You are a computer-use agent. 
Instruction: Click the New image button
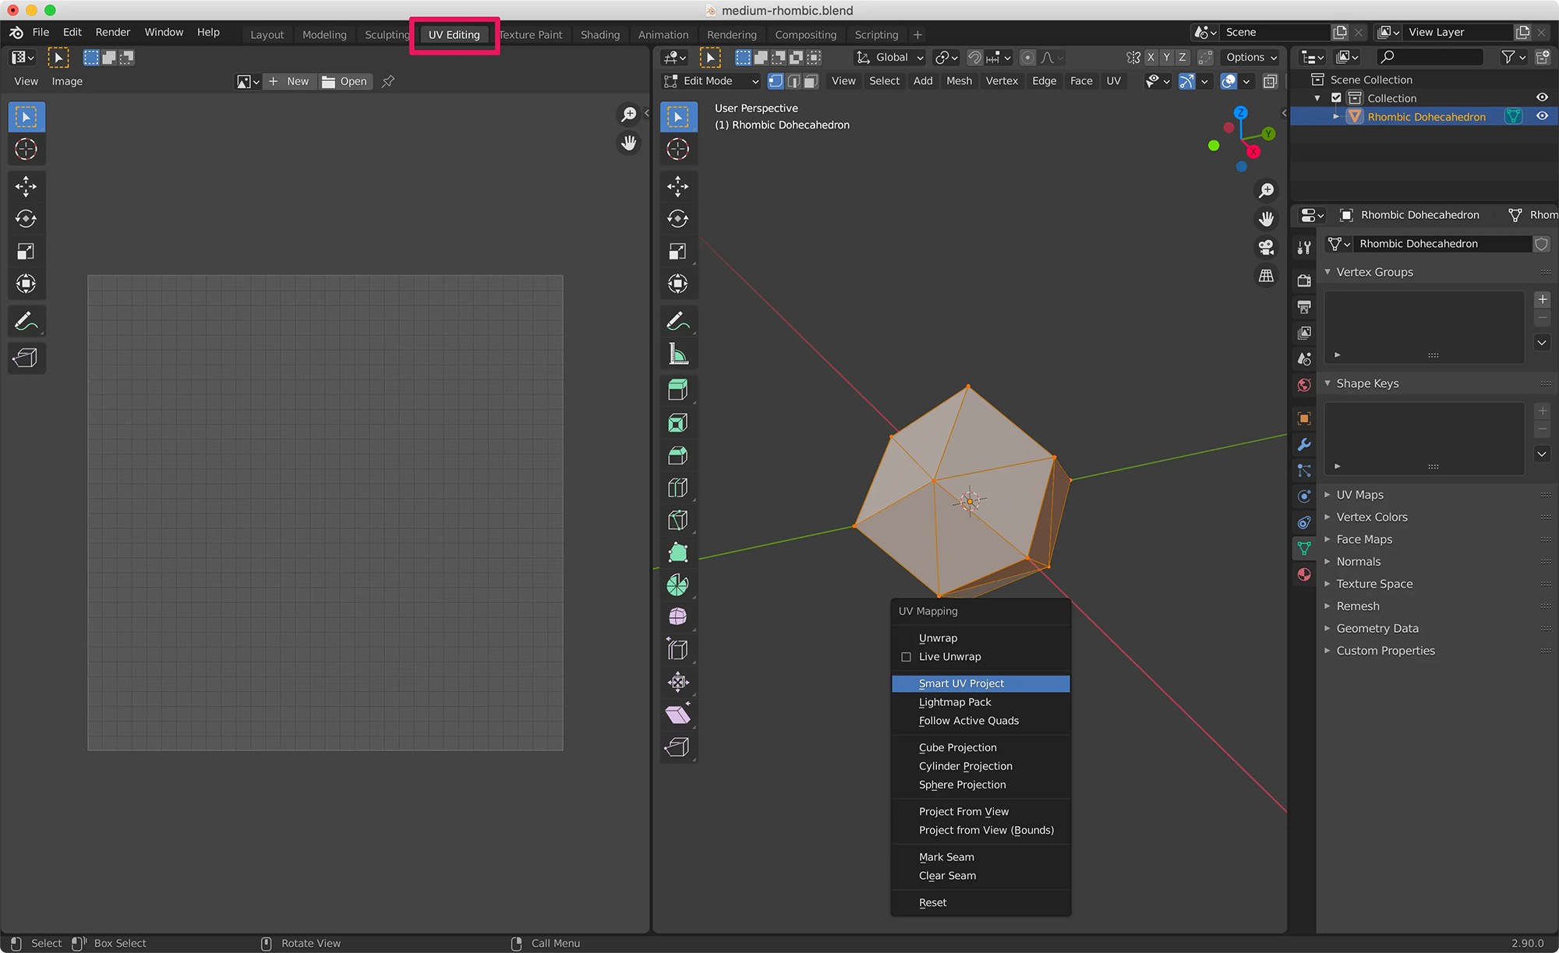pyautogui.click(x=290, y=81)
